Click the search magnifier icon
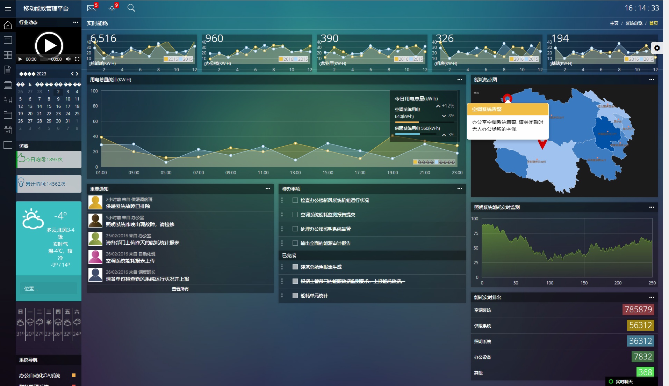This screenshot has width=669, height=386. click(131, 8)
